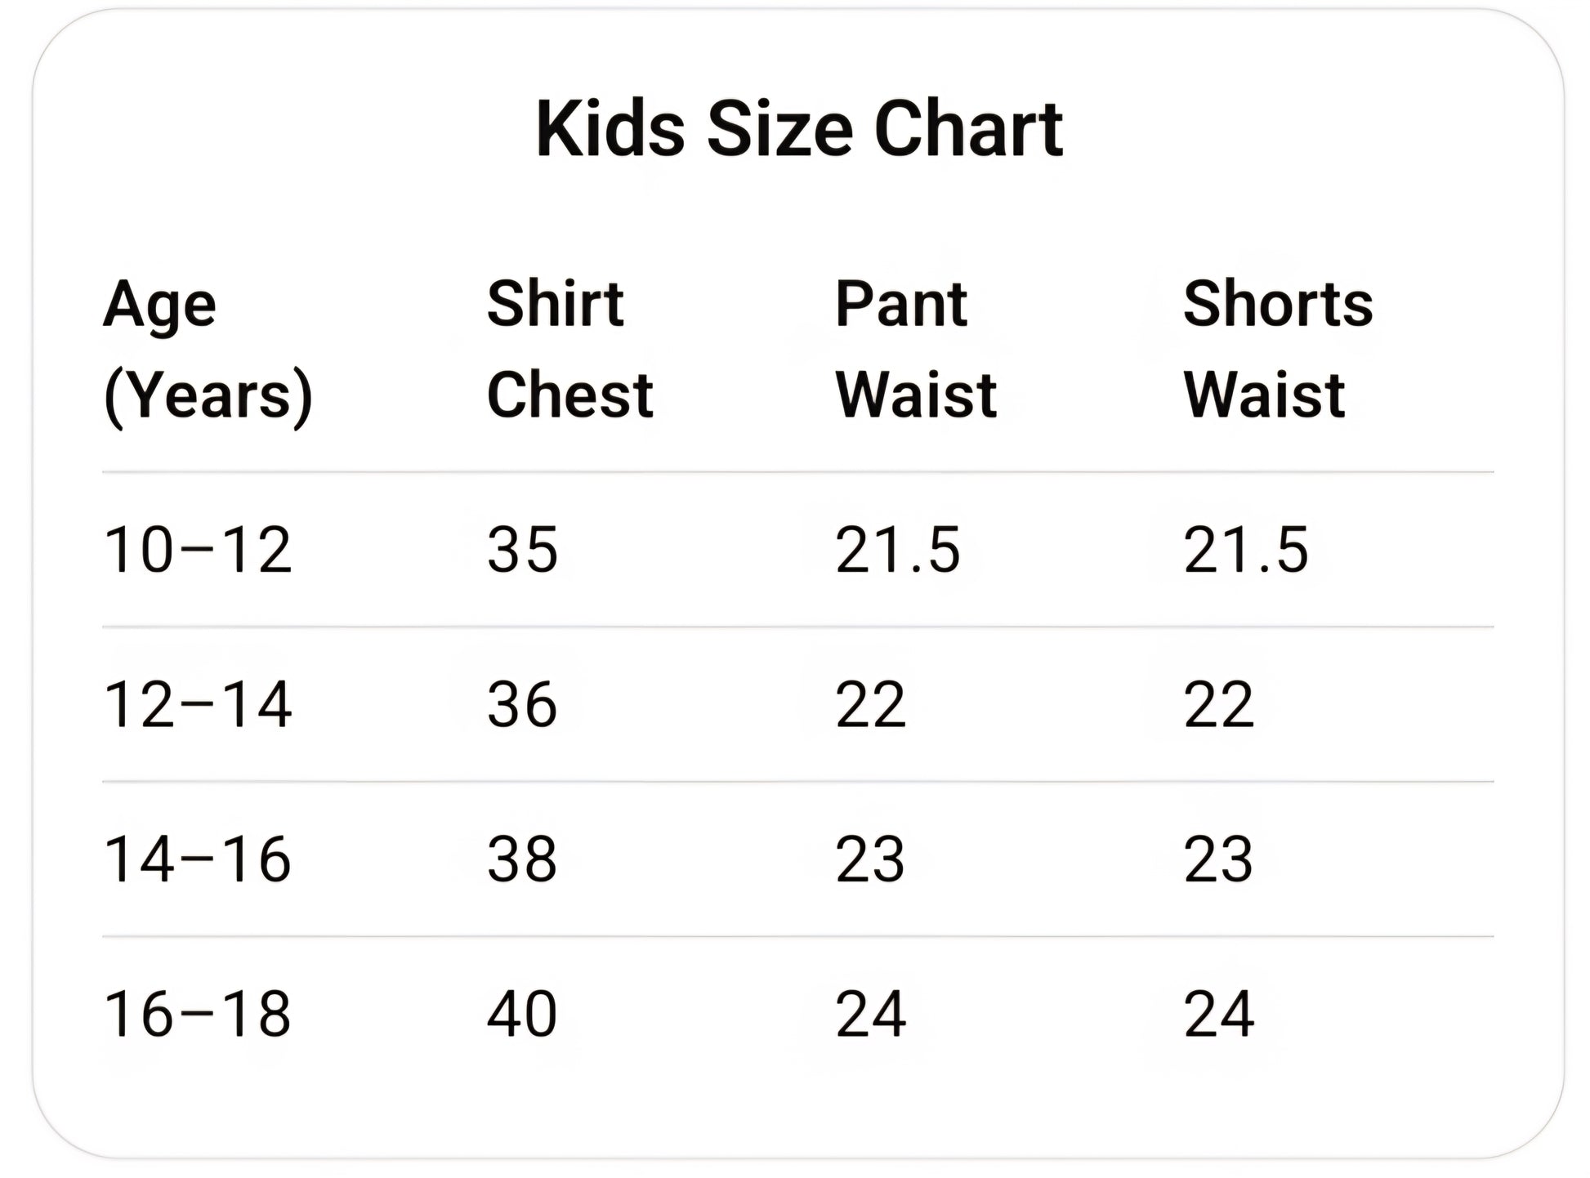Viewport: 1590px width, 1178px height.
Task: Select the Shirt Chest column header
Action: tap(569, 349)
